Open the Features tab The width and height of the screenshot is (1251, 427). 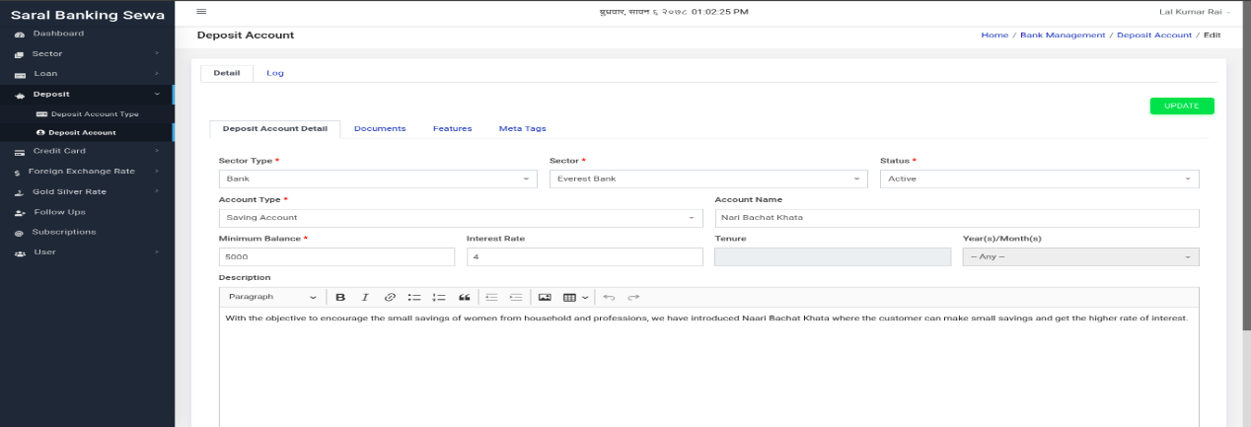452,129
